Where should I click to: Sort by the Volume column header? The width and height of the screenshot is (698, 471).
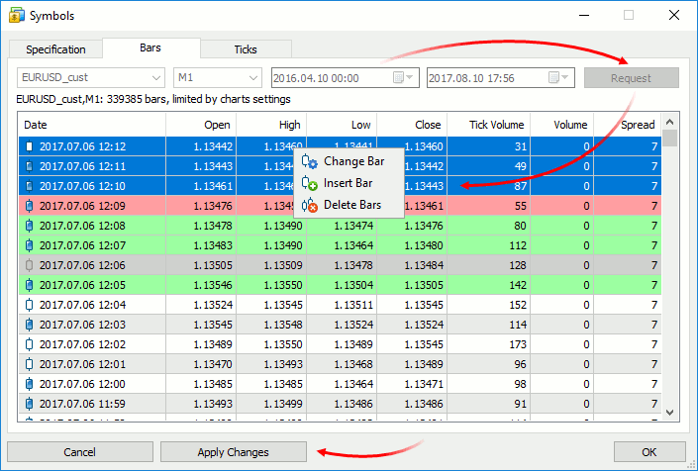(x=561, y=125)
